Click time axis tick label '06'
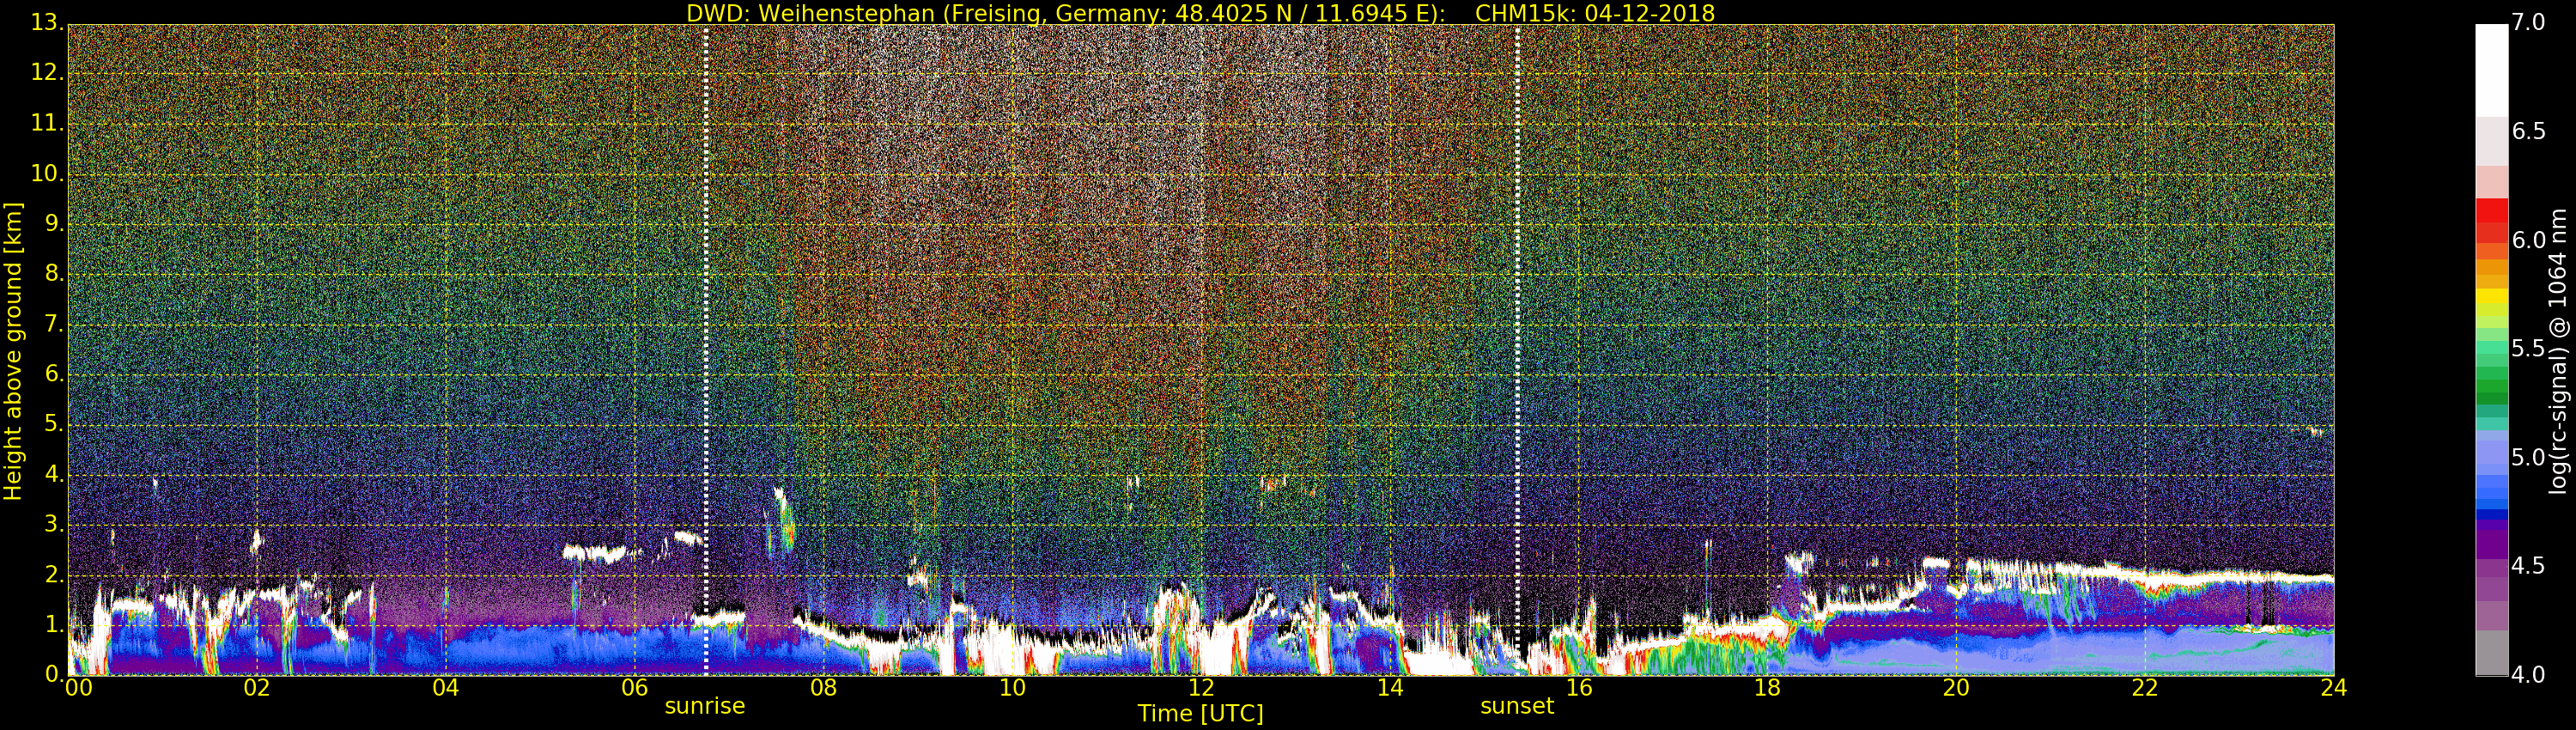This screenshot has width=2576, height=730. click(x=635, y=688)
